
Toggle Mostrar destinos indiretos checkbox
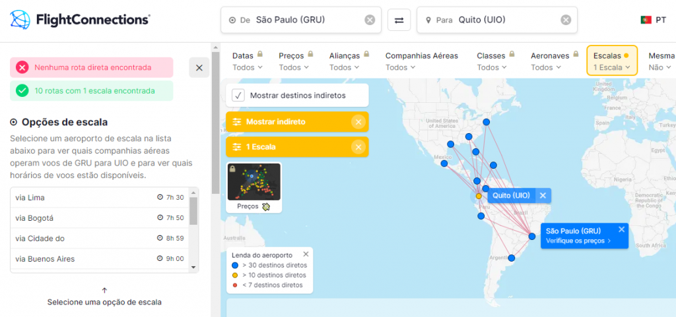click(x=238, y=95)
